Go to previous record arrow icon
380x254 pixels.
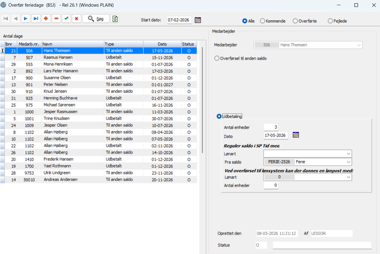[16, 19]
